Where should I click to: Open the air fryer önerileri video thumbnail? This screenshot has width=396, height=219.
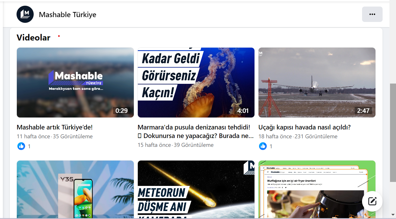pyautogui.click(x=317, y=189)
